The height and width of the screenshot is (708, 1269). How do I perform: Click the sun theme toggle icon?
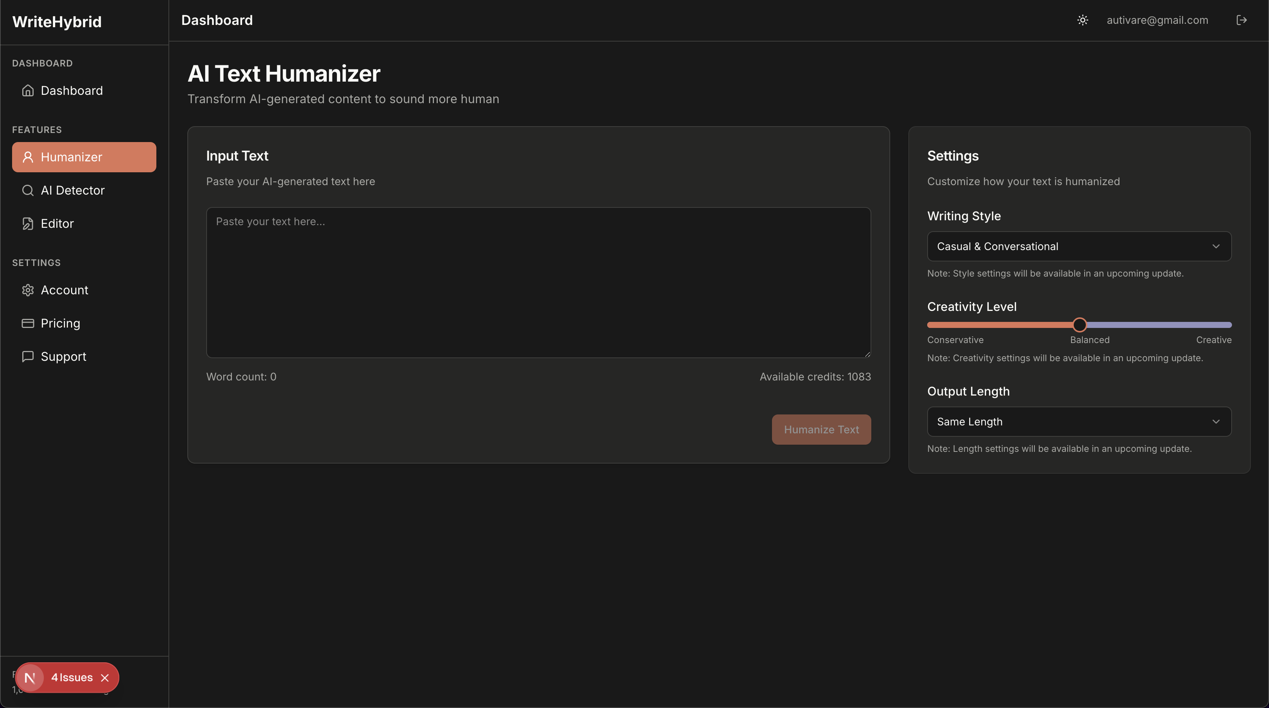(1082, 20)
